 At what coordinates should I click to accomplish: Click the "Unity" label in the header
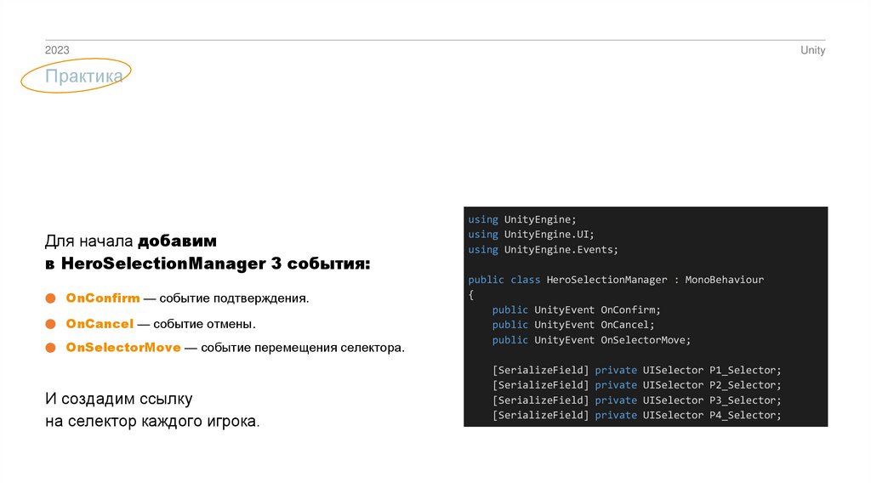(812, 51)
